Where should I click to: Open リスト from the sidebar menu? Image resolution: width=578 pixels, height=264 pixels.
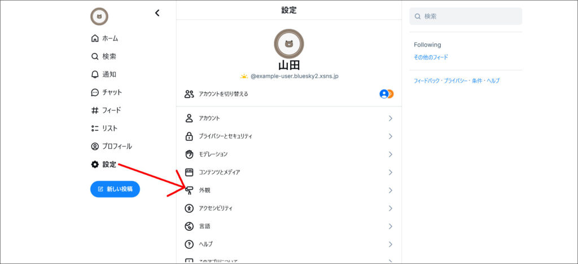point(110,128)
